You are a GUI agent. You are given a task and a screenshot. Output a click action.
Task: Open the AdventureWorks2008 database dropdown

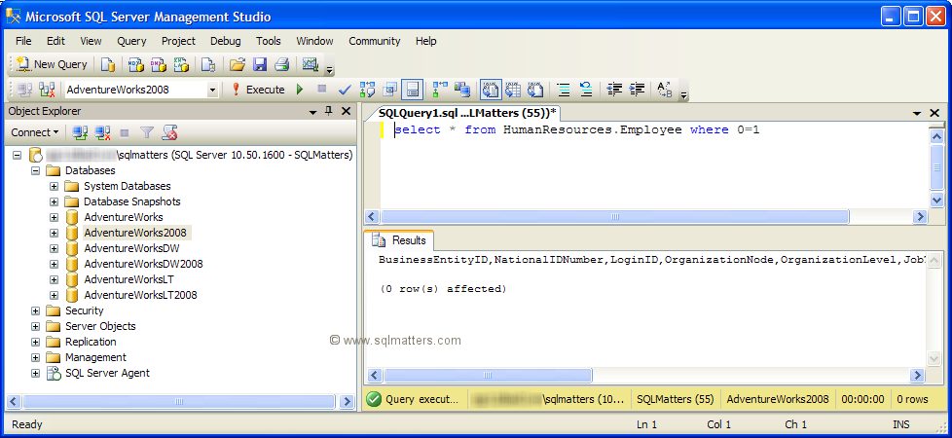(212, 90)
